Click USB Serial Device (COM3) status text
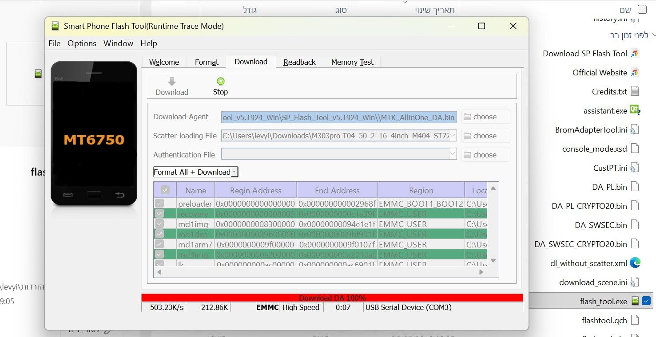Viewport: 656px width, 337px height. [x=408, y=307]
